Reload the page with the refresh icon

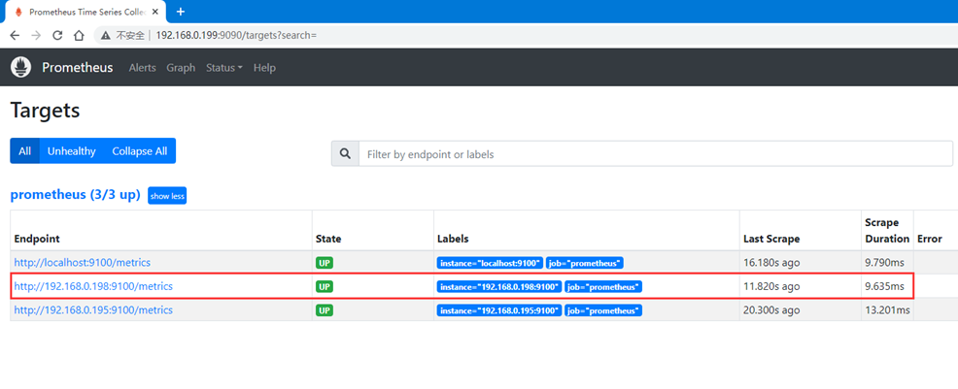pos(57,35)
